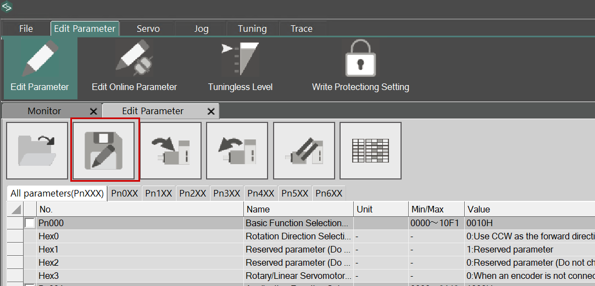
Task: Switch to the Tuning ribbon tab
Action: 252,29
